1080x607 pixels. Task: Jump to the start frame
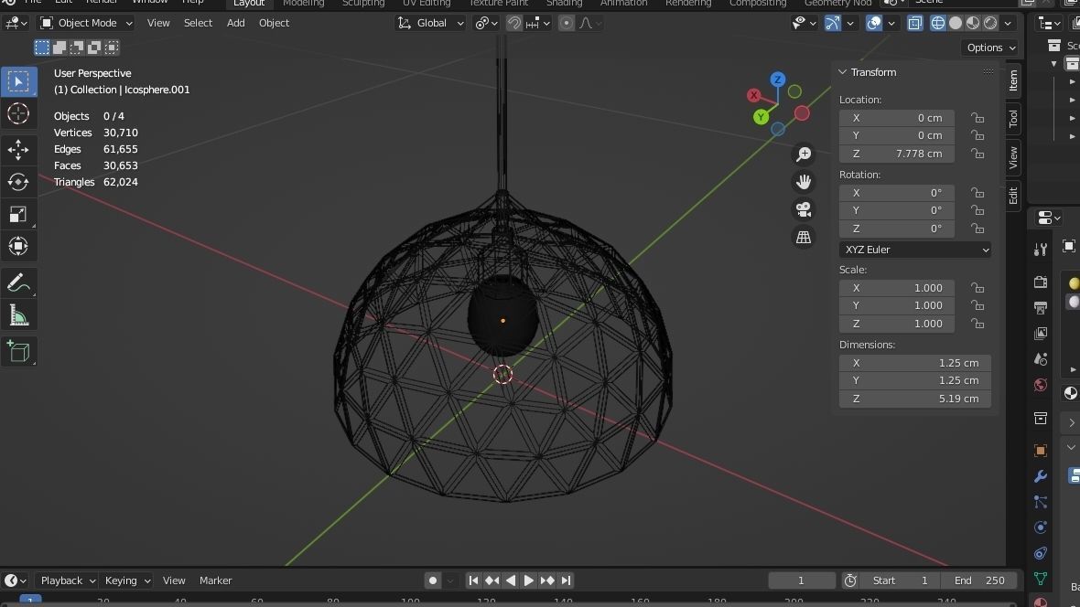point(473,580)
